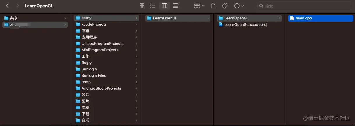Select LearnOpenGL folder in third column

(x=177, y=18)
